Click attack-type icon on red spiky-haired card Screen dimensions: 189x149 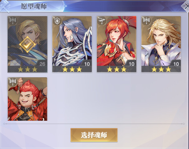(x=13, y=82)
